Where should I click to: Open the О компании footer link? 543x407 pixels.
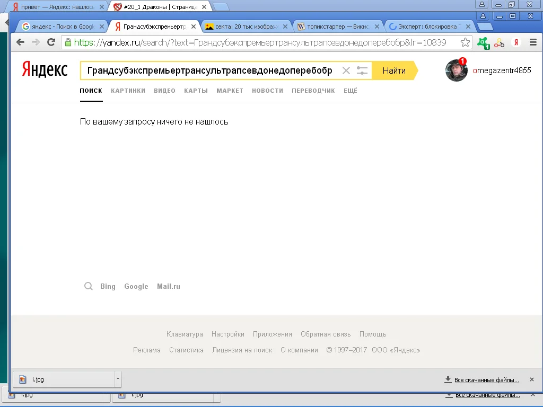(299, 350)
